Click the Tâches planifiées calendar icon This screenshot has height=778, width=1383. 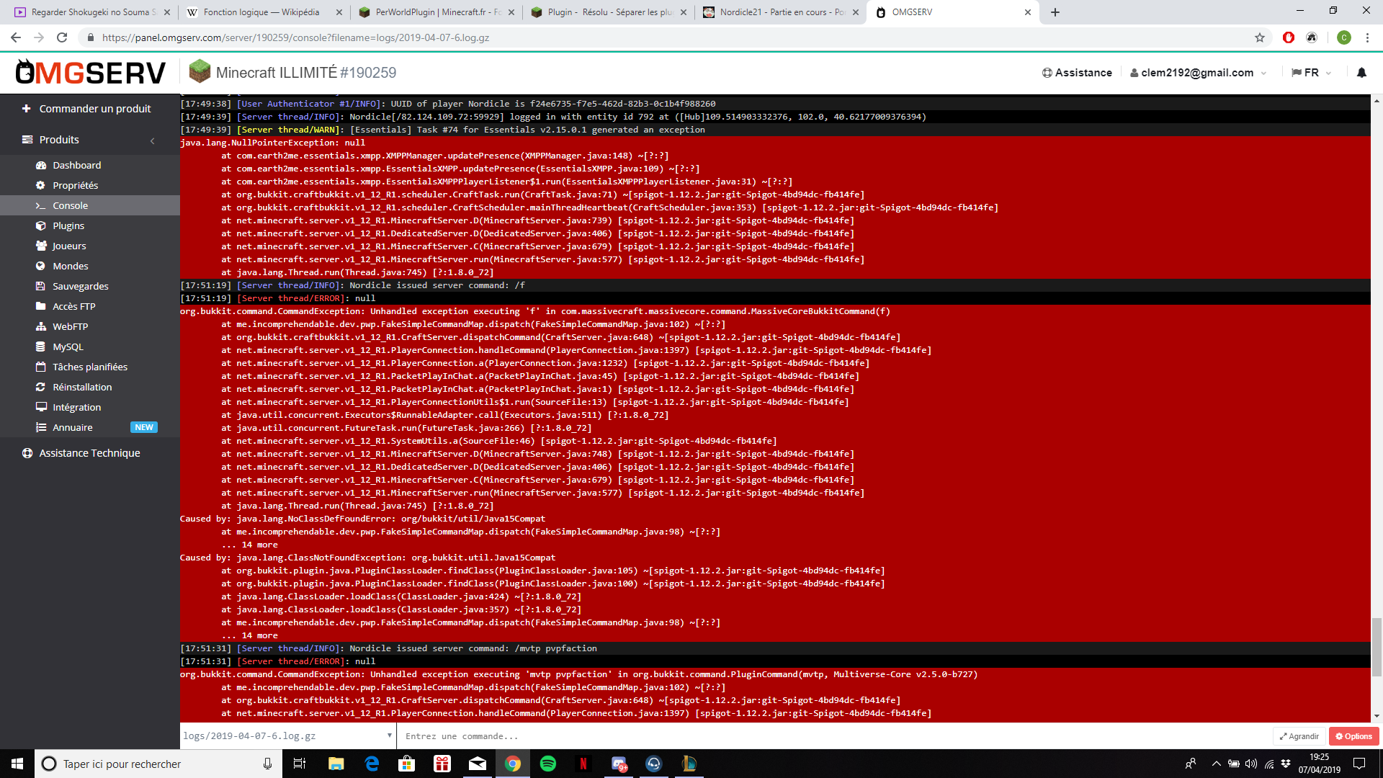pos(41,367)
